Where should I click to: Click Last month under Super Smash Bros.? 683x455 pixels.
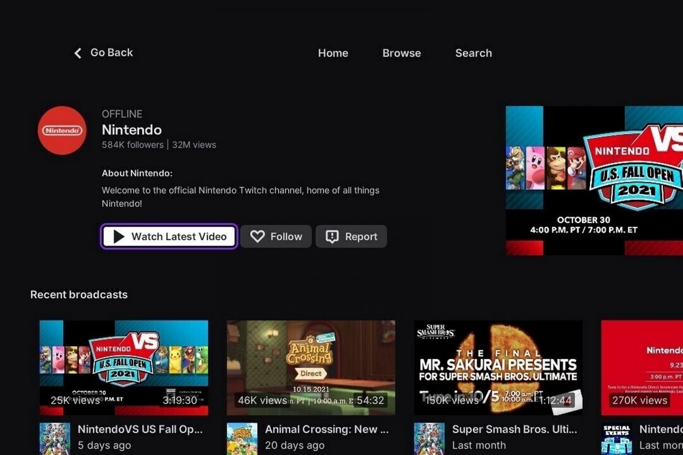pyautogui.click(x=479, y=445)
